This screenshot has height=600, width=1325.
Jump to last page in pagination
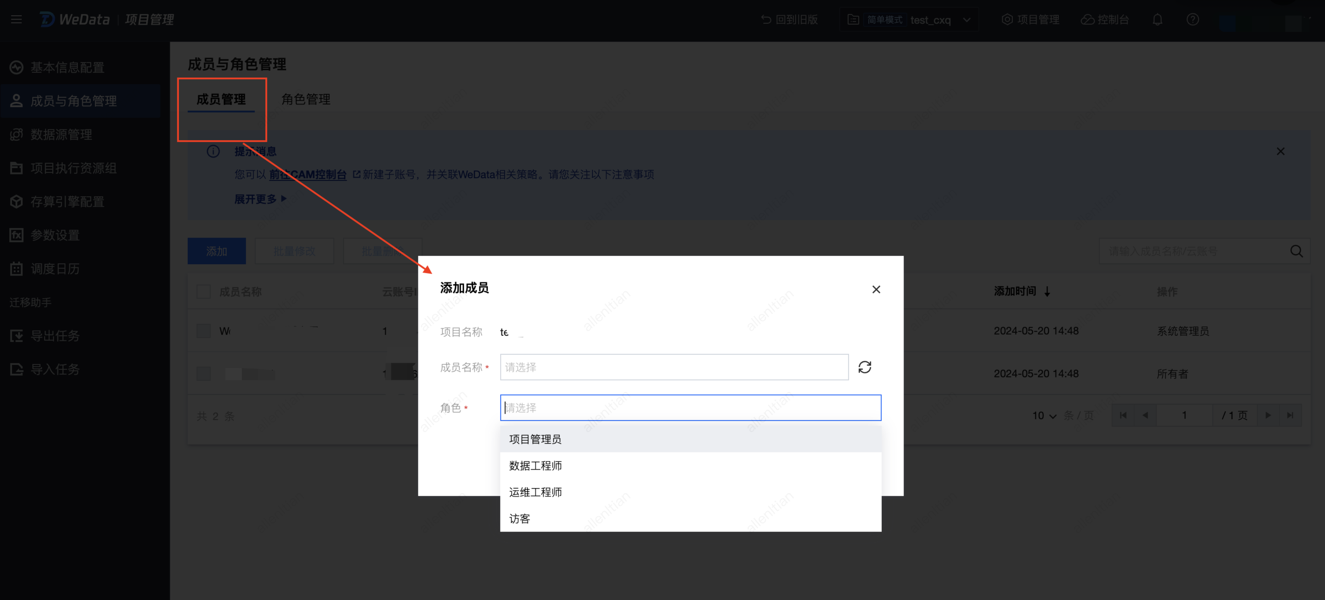coord(1290,415)
